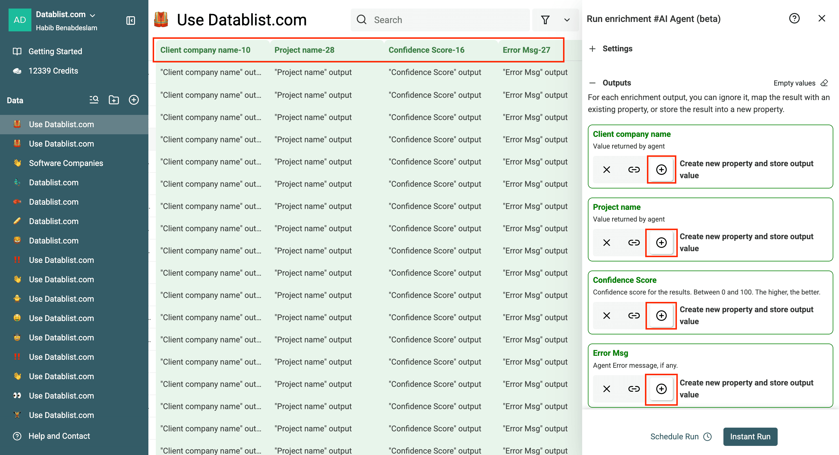Open the filter funnel icon

pyautogui.click(x=545, y=20)
